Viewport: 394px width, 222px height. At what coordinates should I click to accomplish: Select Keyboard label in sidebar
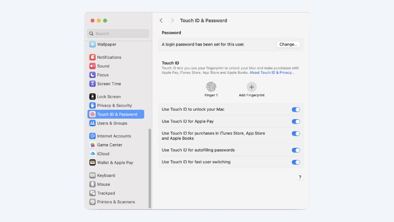(106, 175)
